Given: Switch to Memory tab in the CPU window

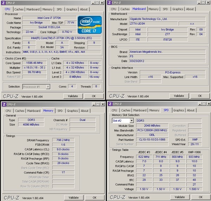Looking at the screenshot, I should (x=47, y=9).
